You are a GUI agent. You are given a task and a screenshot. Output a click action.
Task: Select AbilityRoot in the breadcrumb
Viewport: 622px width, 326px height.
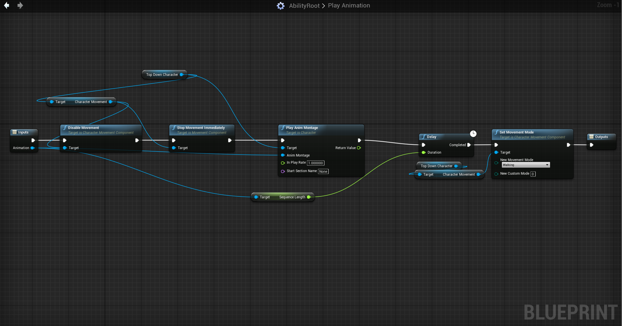pyautogui.click(x=304, y=6)
